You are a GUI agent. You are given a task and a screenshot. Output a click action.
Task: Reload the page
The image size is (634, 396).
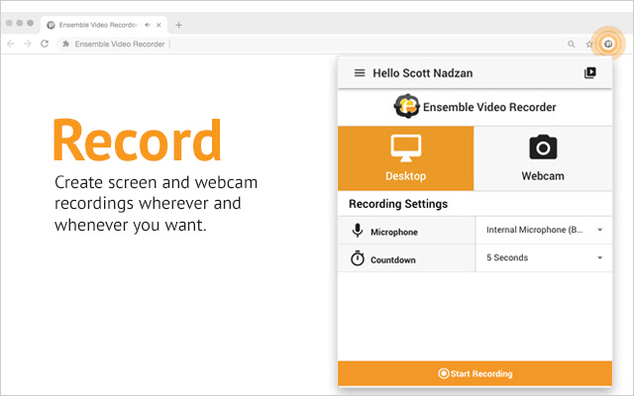45,45
